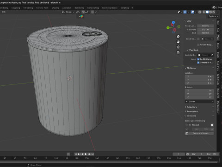
Task: Click 3D Cursor Location X field
Action: click(199, 77)
